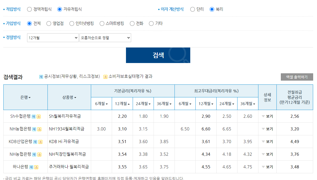
Task: Sort by 기본금리 6개월 column
Action: pyautogui.click(x=101, y=104)
